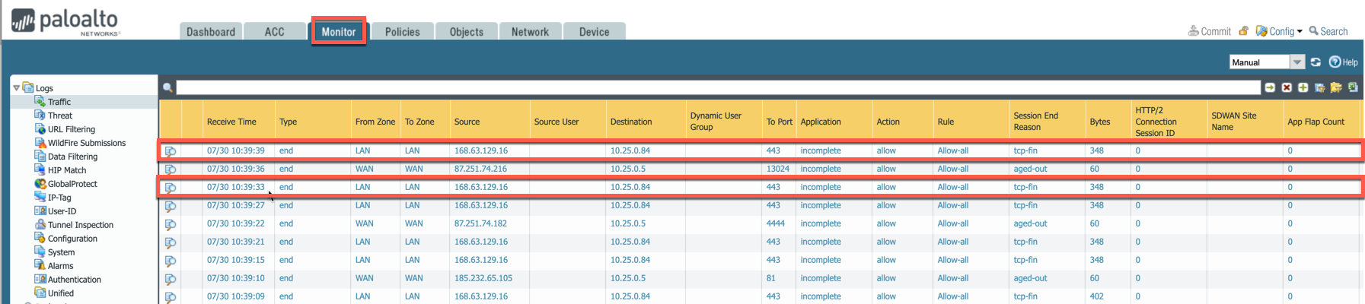This screenshot has height=304, width=1365.
Task: Click the config lock padlock icon
Action: point(1243,31)
